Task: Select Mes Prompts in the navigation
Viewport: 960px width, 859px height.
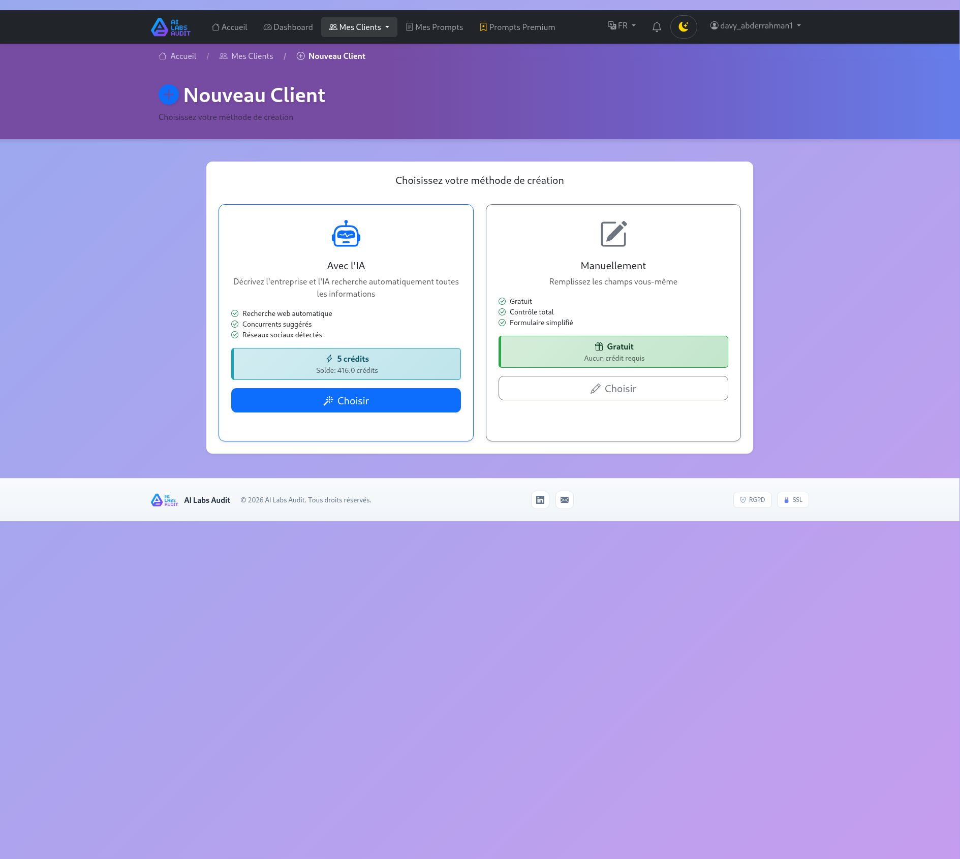Action: 434,27
